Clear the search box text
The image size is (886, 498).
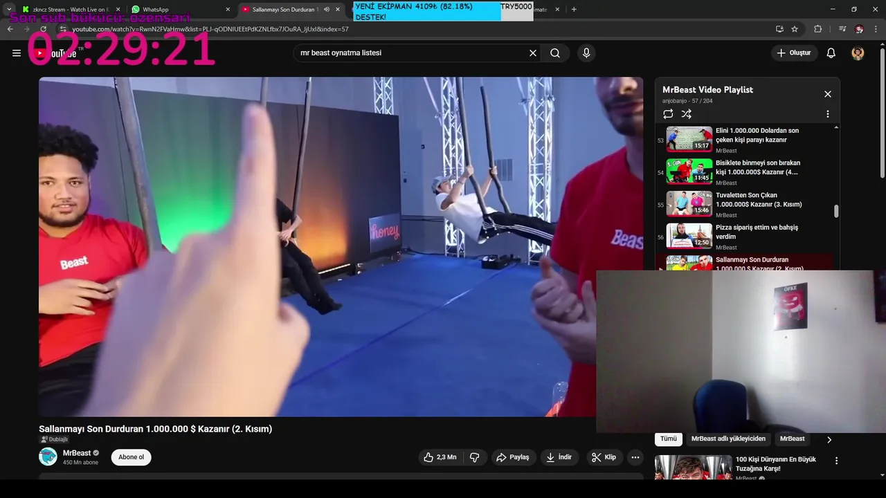tap(533, 53)
